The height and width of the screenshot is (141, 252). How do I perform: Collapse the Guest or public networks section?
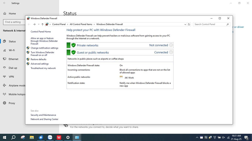(171, 52)
